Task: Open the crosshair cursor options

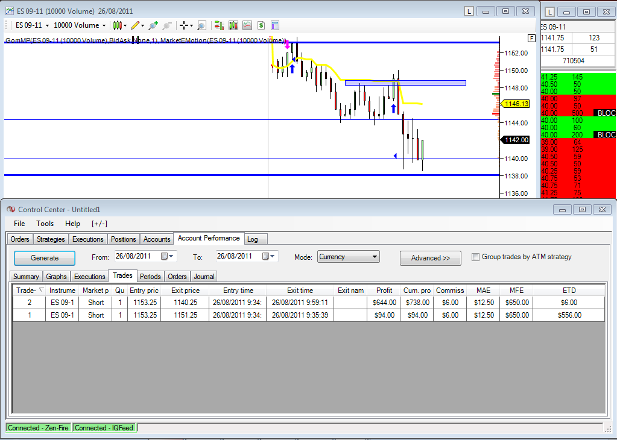Action: point(186,25)
